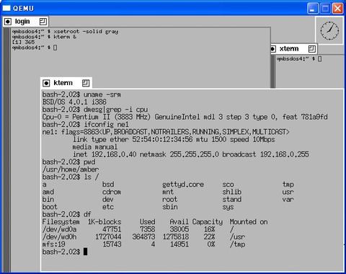Click 'Filesystem' header in df output
Viewport: 346px width, 274px height.
pos(61,222)
